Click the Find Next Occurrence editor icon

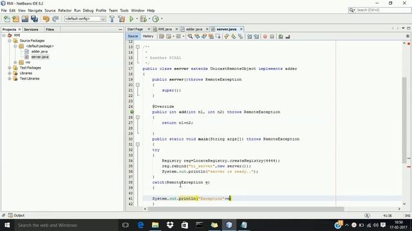(204, 37)
